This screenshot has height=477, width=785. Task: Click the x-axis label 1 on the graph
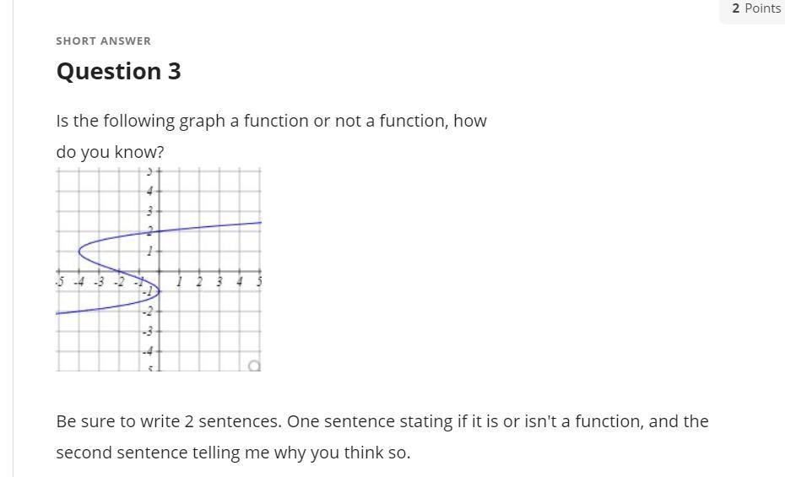(x=179, y=282)
